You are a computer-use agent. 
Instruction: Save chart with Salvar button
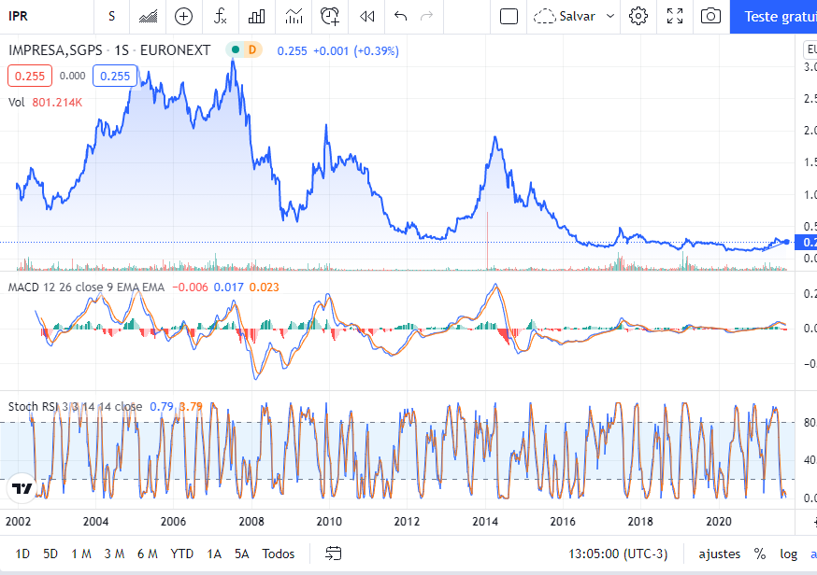coord(565,16)
